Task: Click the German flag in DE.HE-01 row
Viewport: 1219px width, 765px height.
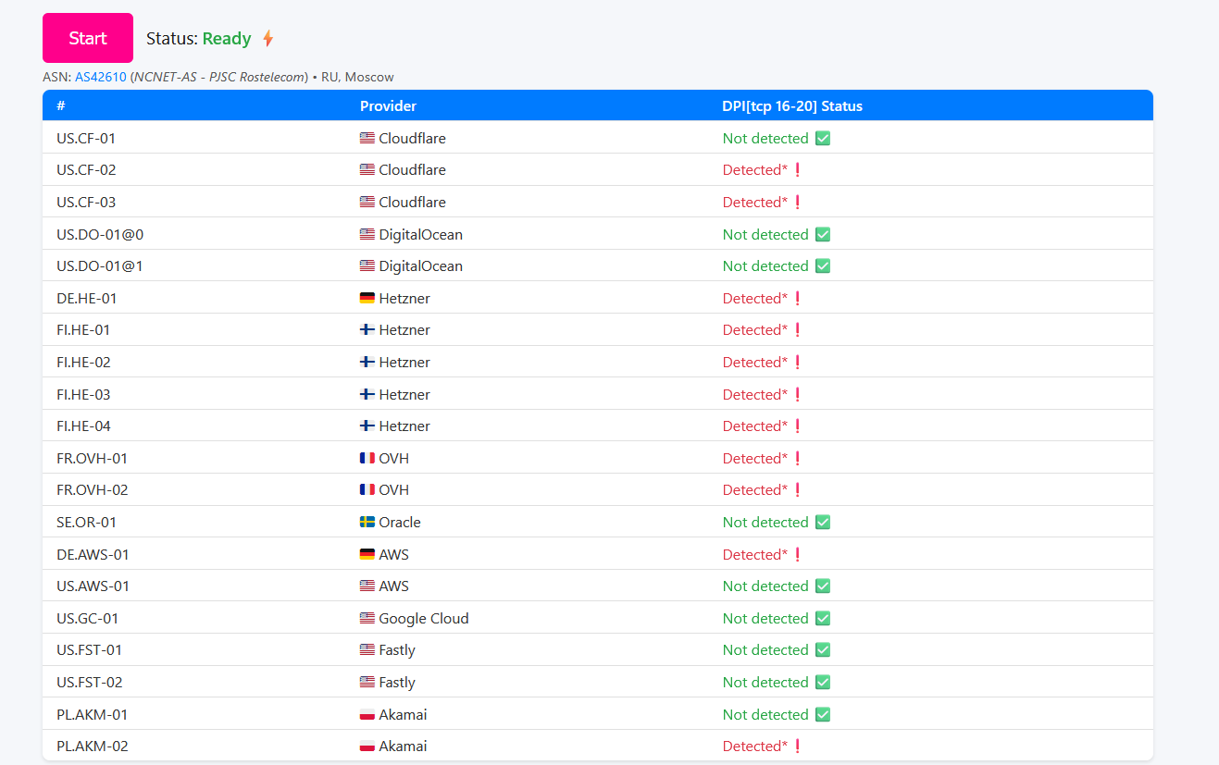Action: (367, 298)
